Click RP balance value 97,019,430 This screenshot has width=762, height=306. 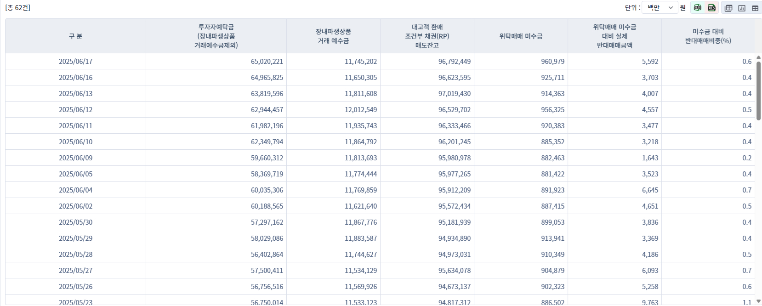[x=454, y=94]
